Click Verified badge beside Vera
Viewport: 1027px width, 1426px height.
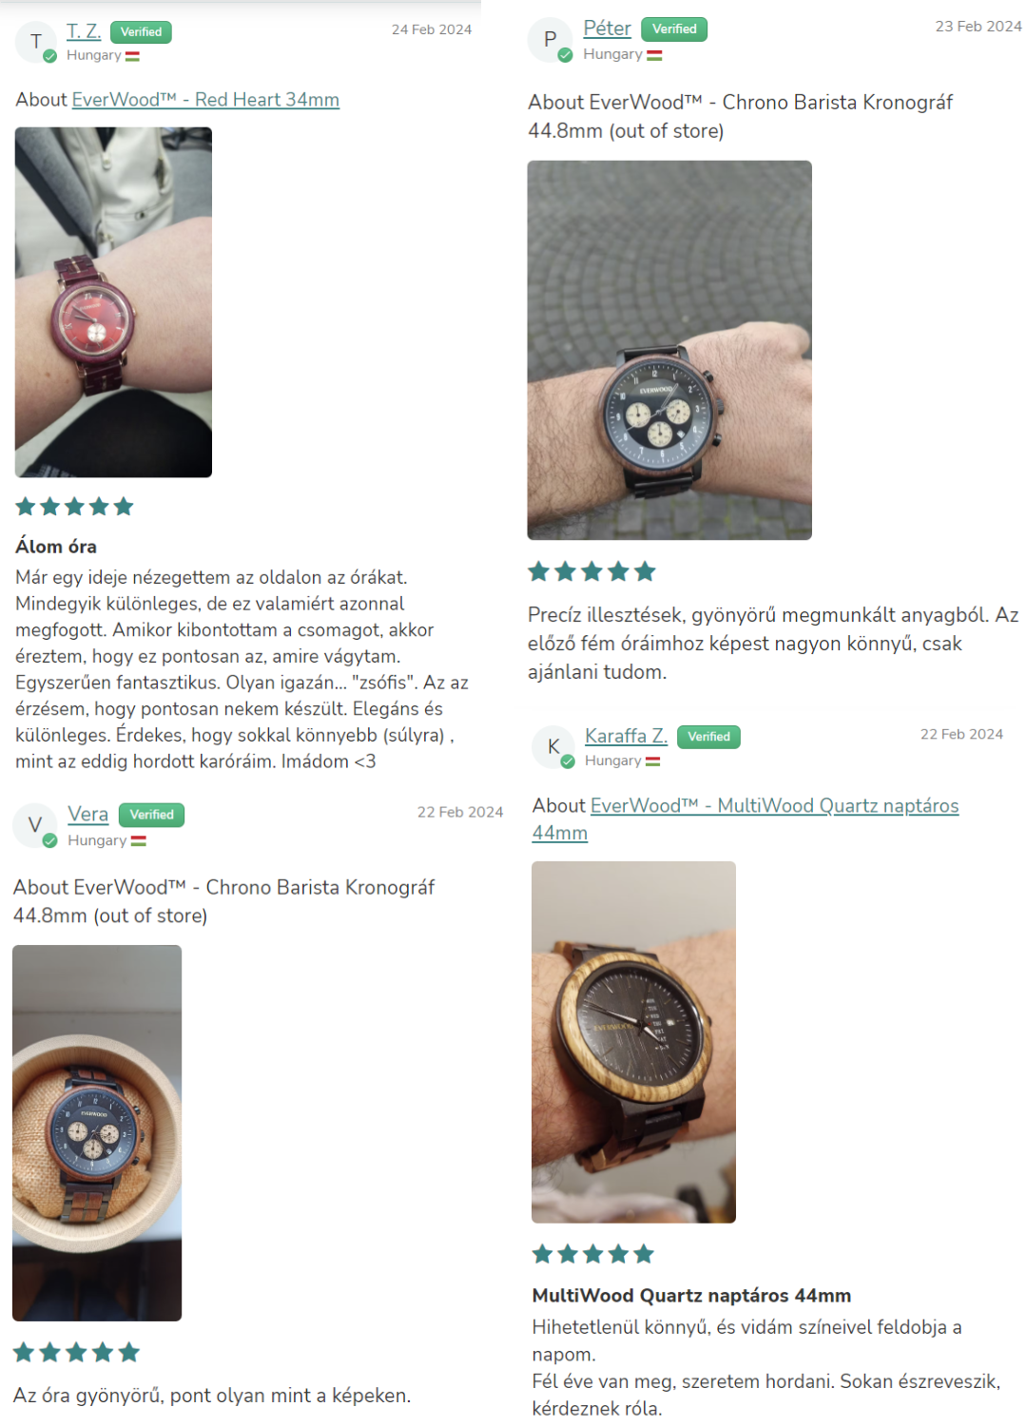[151, 815]
